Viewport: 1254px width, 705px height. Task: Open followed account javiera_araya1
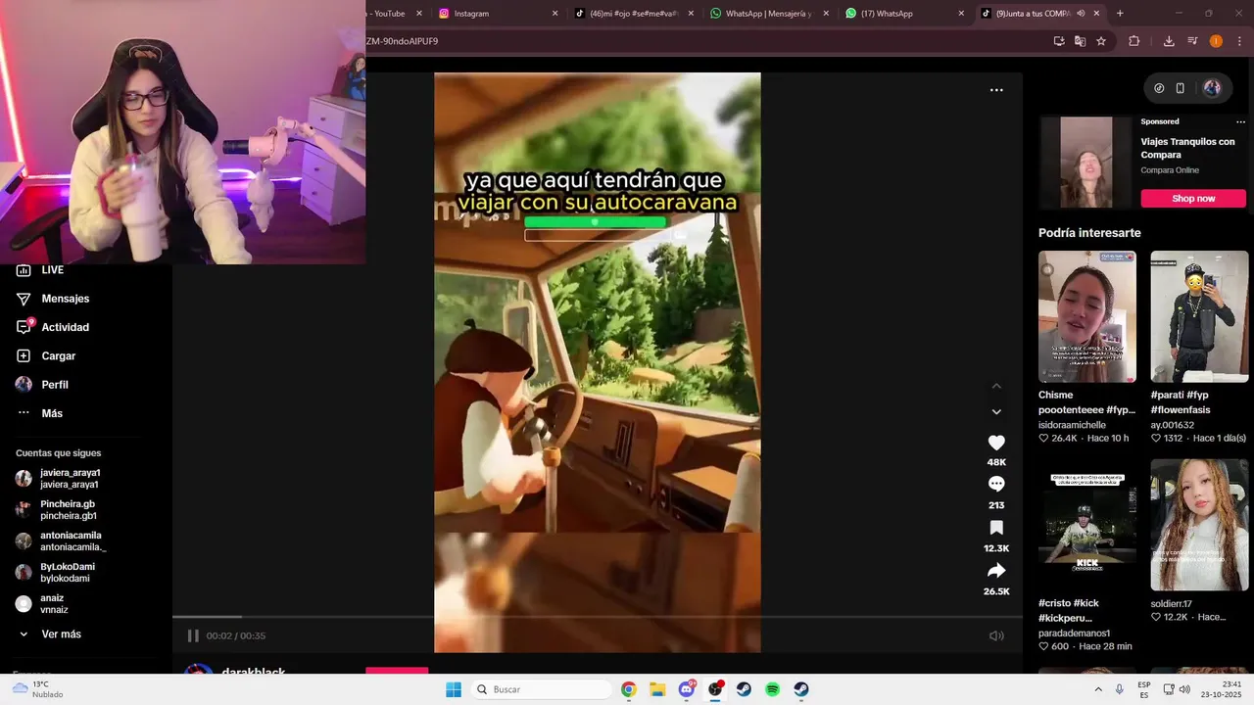(x=57, y=479)
